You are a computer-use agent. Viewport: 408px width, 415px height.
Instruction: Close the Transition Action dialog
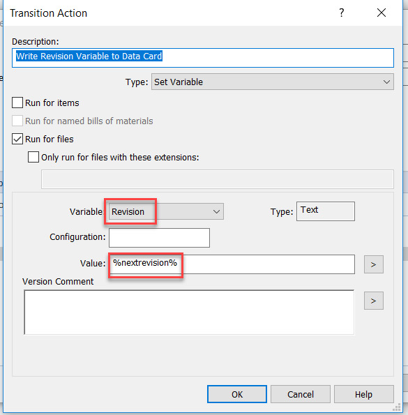coord(381,13)
